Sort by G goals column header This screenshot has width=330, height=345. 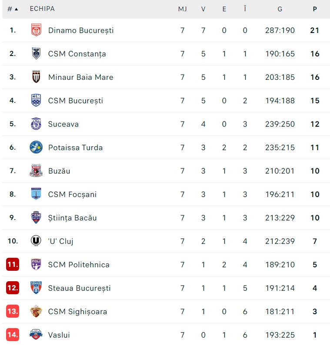[280, 9]
